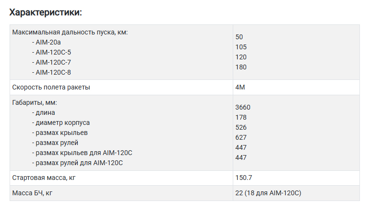Click the dimension value 627
This screenshot has height=212, width=370.
(x=241, y=137)
